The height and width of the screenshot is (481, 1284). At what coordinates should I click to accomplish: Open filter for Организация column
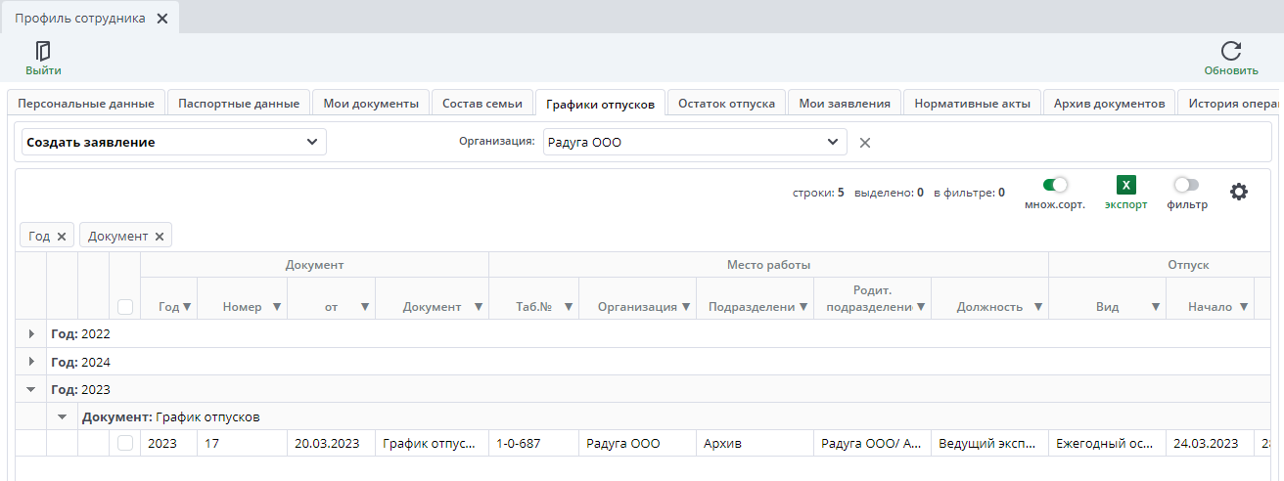[686, 307]
